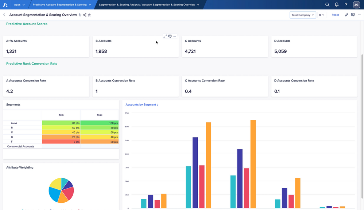This screenshot has height=210, width=364.
Task: Open B Accounts card more options
Action: pyautogui.click(x=175, y=36)
